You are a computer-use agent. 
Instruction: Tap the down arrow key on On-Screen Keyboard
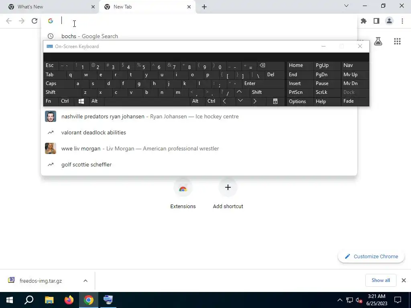[x=240, y=101]
